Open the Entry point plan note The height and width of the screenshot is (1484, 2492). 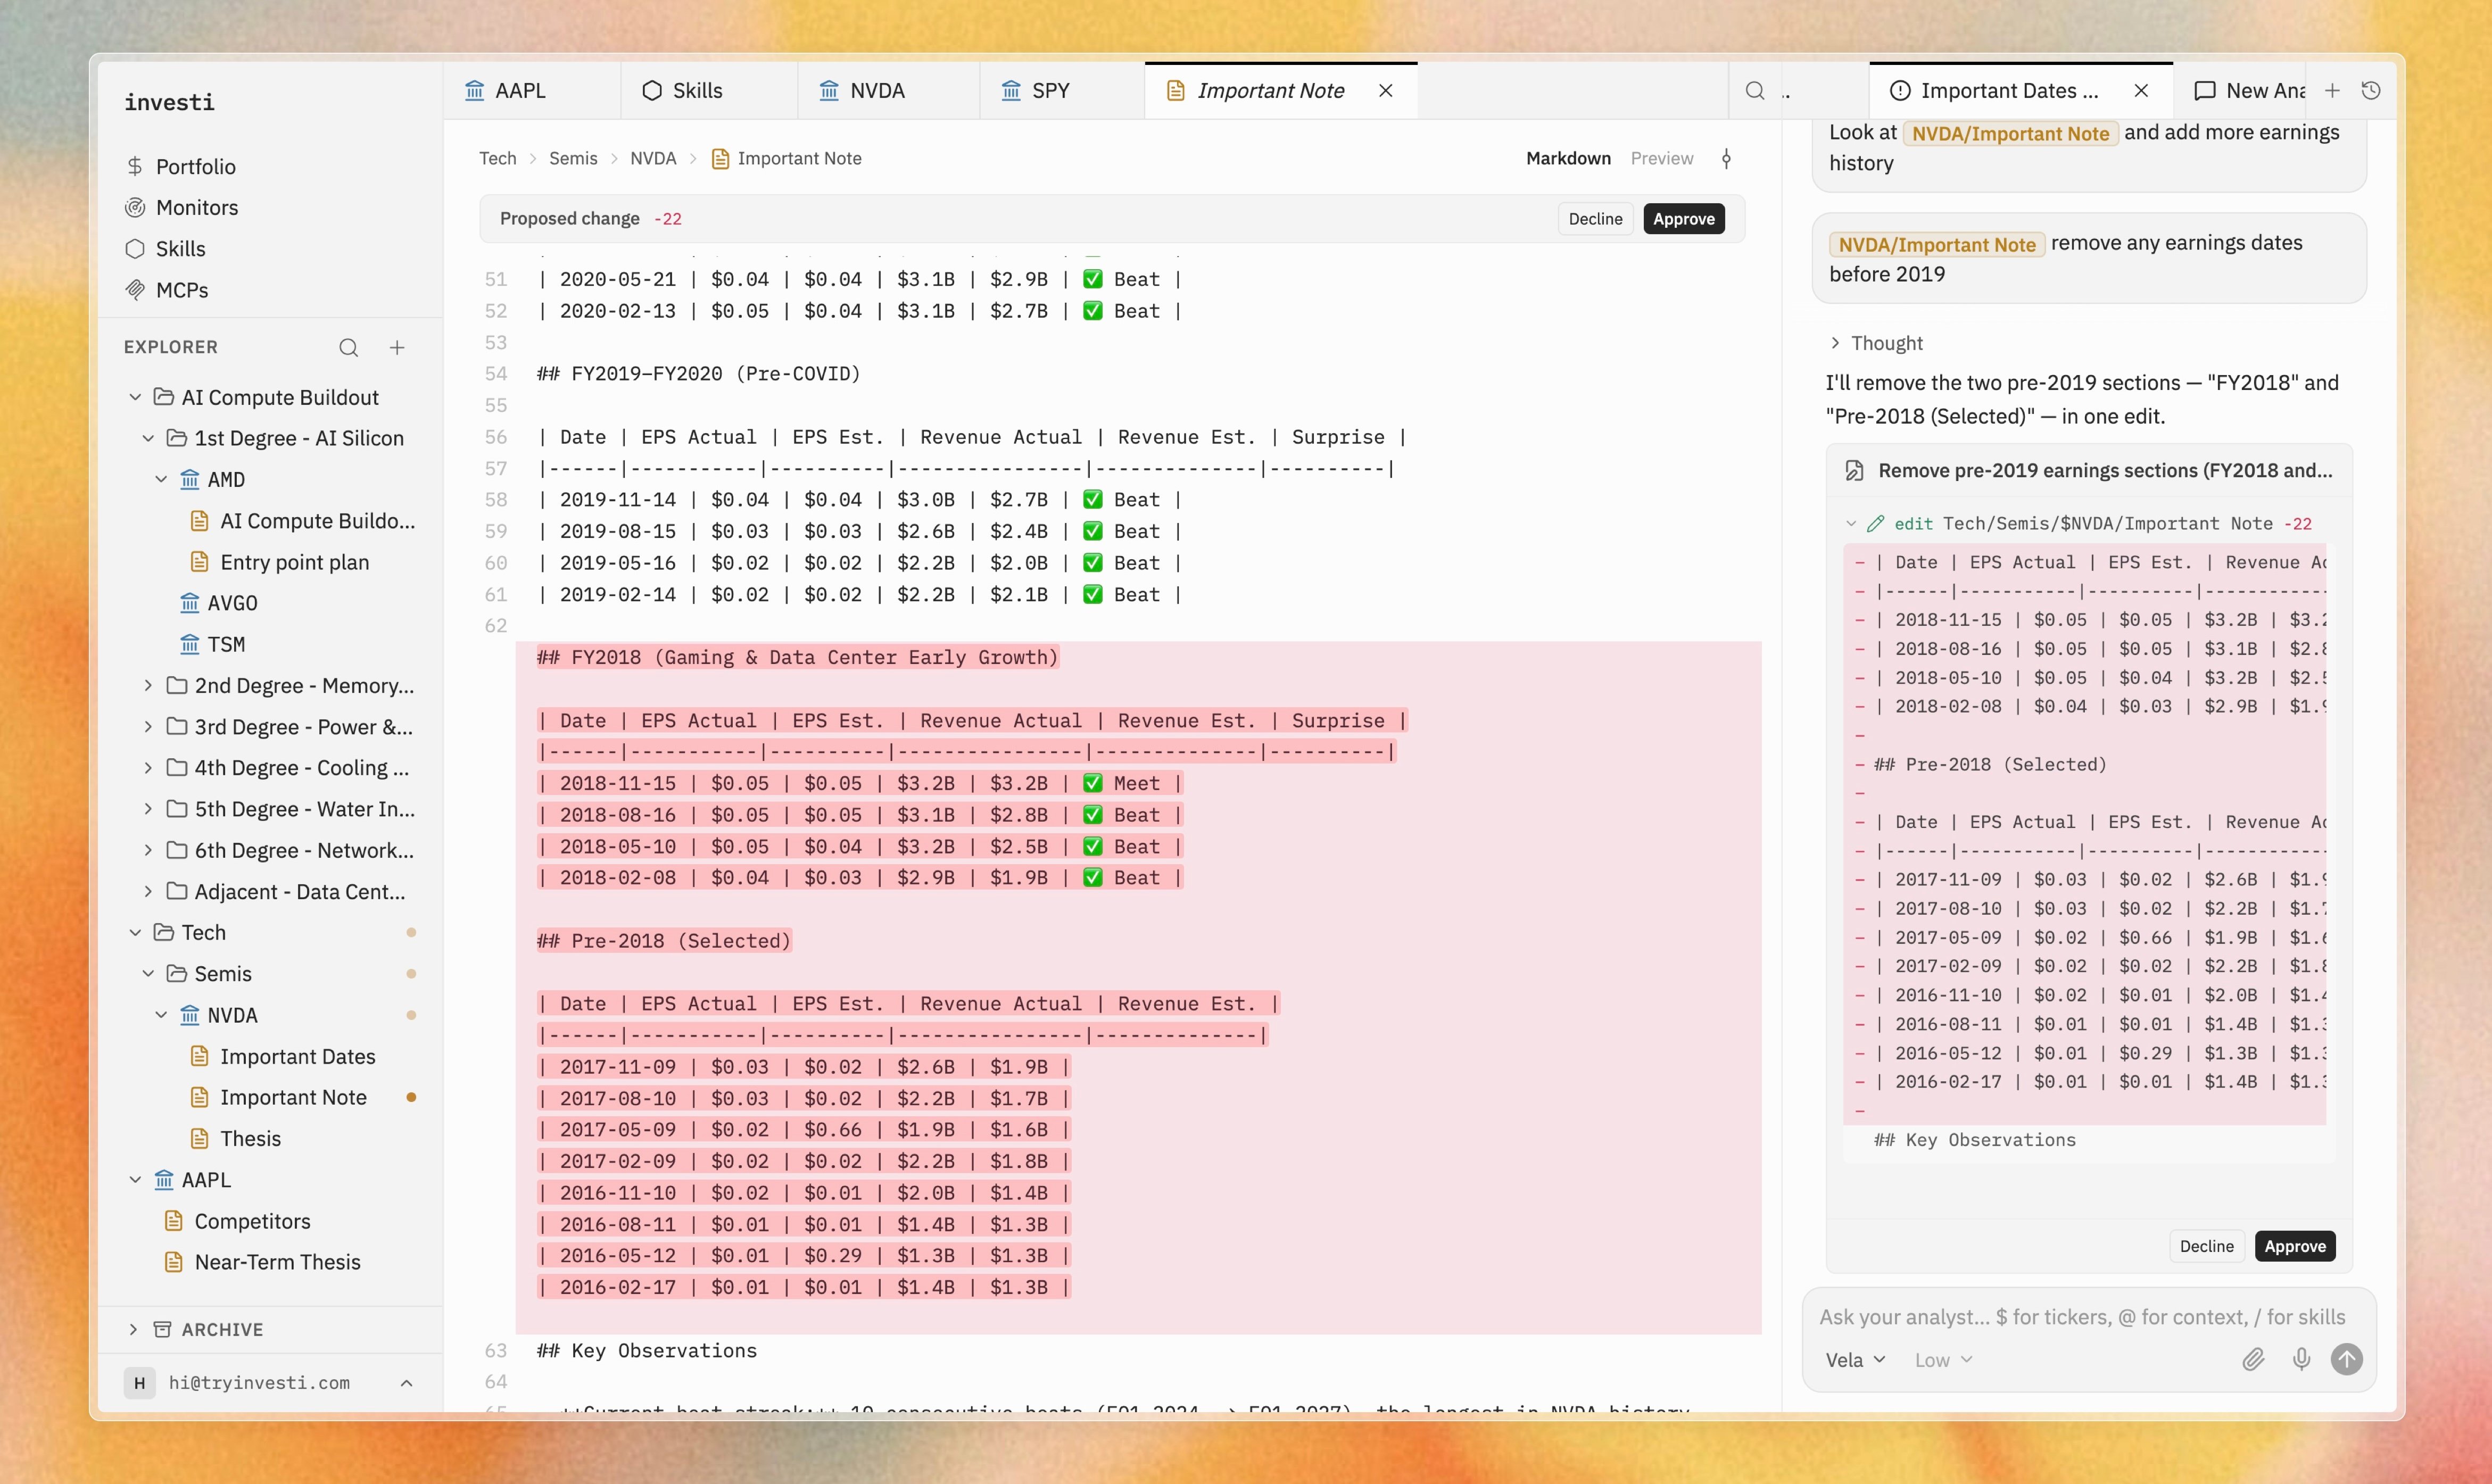294,562
